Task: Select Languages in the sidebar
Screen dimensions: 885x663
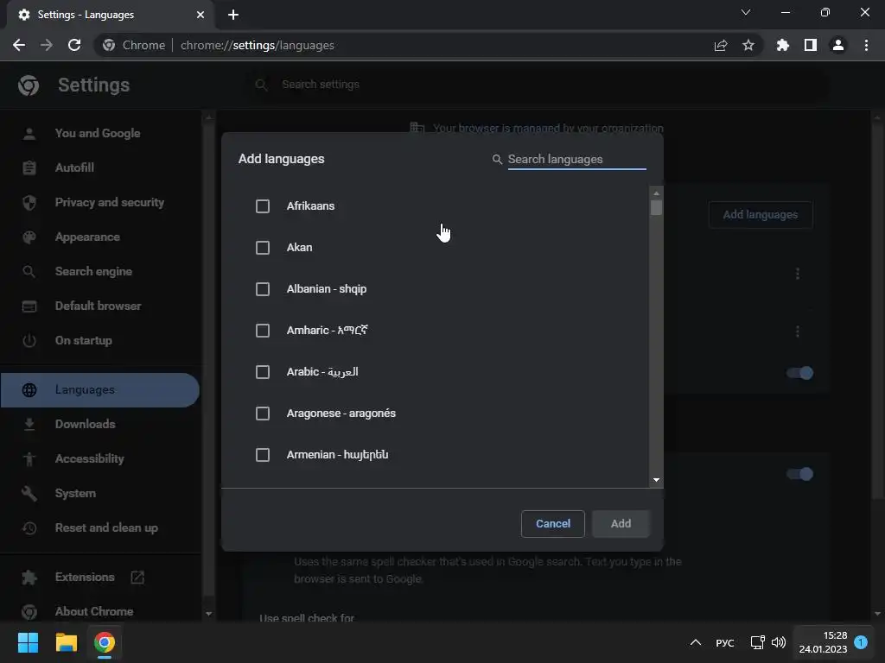Action: click(x=100, y=390)
